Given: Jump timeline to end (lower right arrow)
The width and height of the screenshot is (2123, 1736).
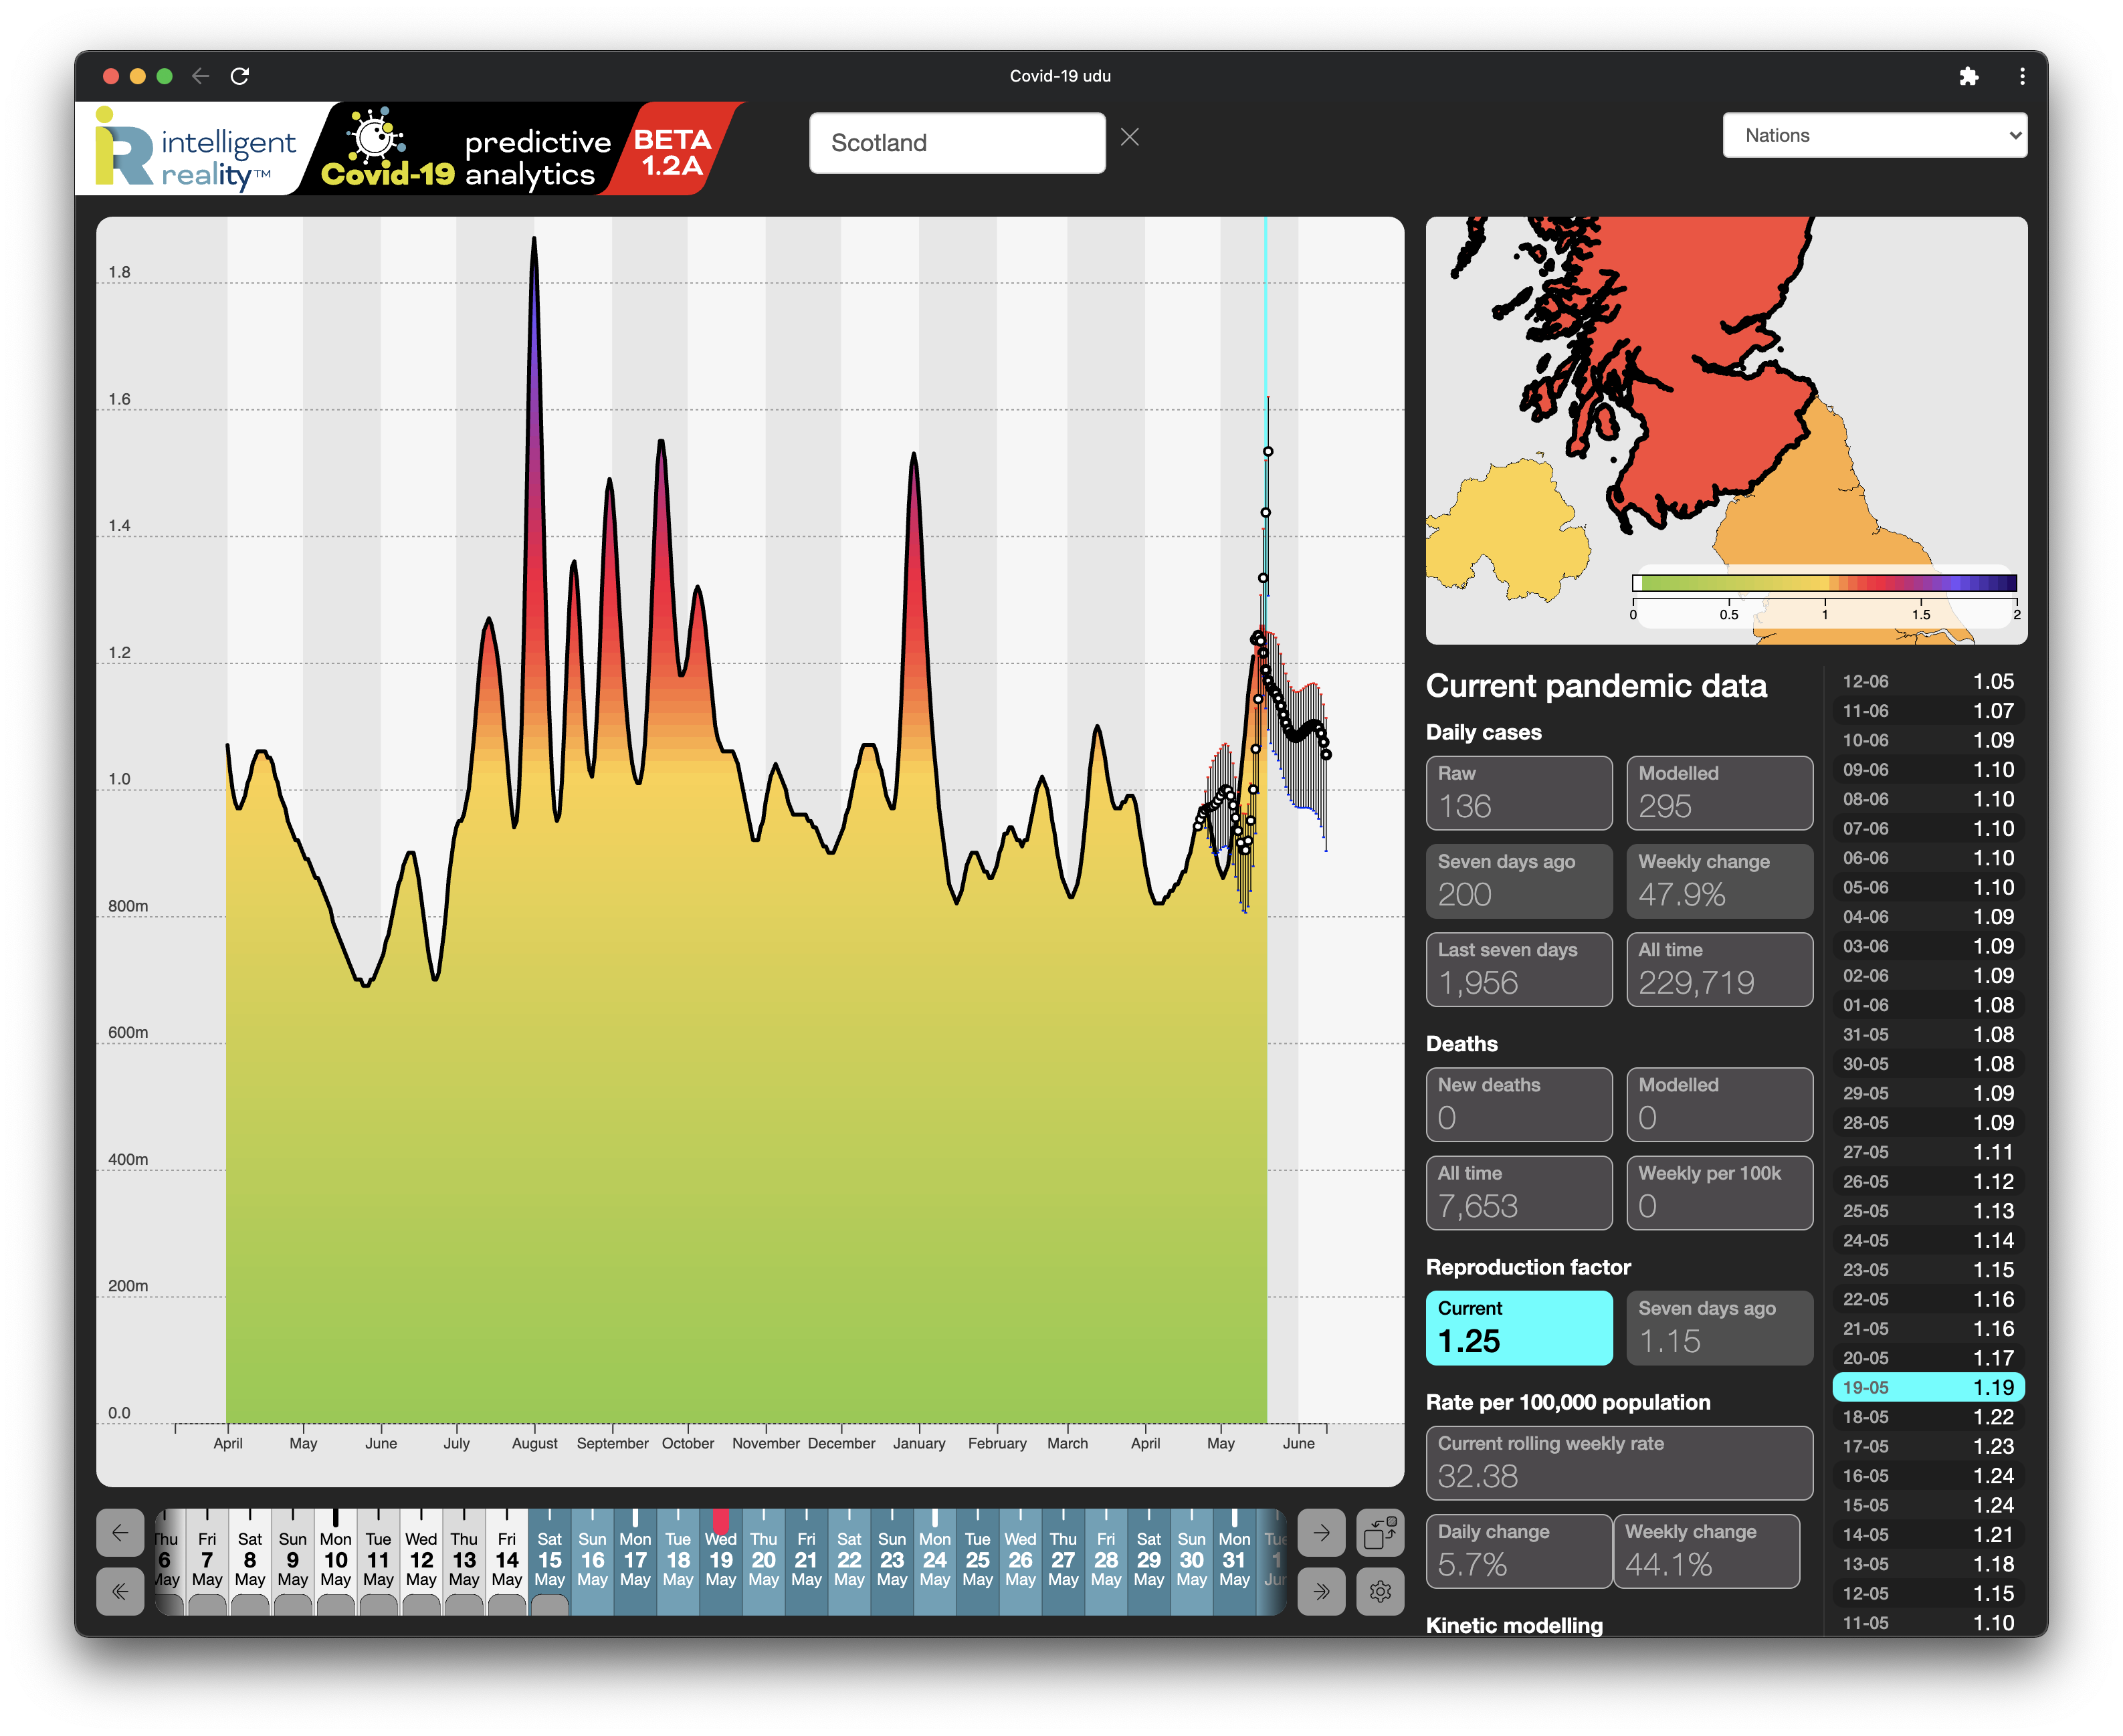Looking at the screenshot, I should tap(1321, 1591).
